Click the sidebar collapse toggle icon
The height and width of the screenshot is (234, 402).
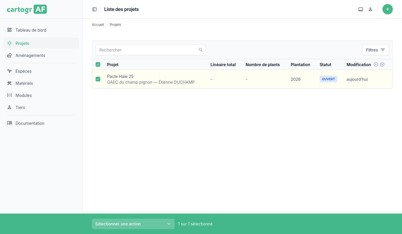94,9
